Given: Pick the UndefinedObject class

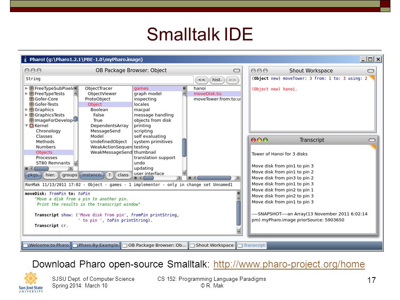Looking at the screenshot, I should [109, 142].
